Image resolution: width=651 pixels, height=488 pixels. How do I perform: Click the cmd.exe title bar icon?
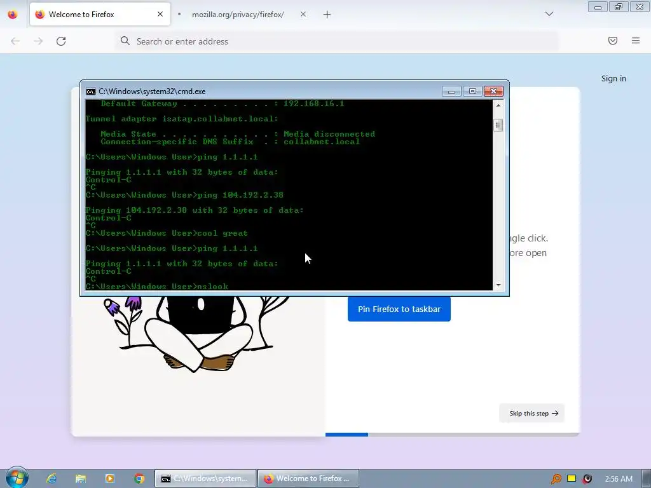(90, 91)
